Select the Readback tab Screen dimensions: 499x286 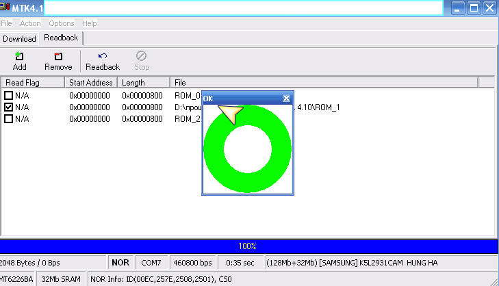62,38
